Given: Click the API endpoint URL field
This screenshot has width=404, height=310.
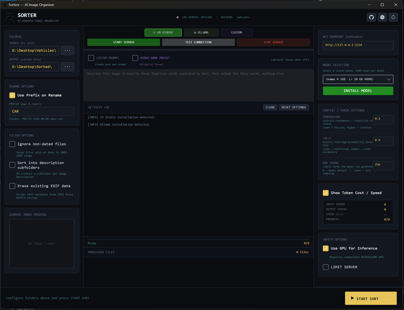Looking at the screenshot, I should (x=358, y=45).
